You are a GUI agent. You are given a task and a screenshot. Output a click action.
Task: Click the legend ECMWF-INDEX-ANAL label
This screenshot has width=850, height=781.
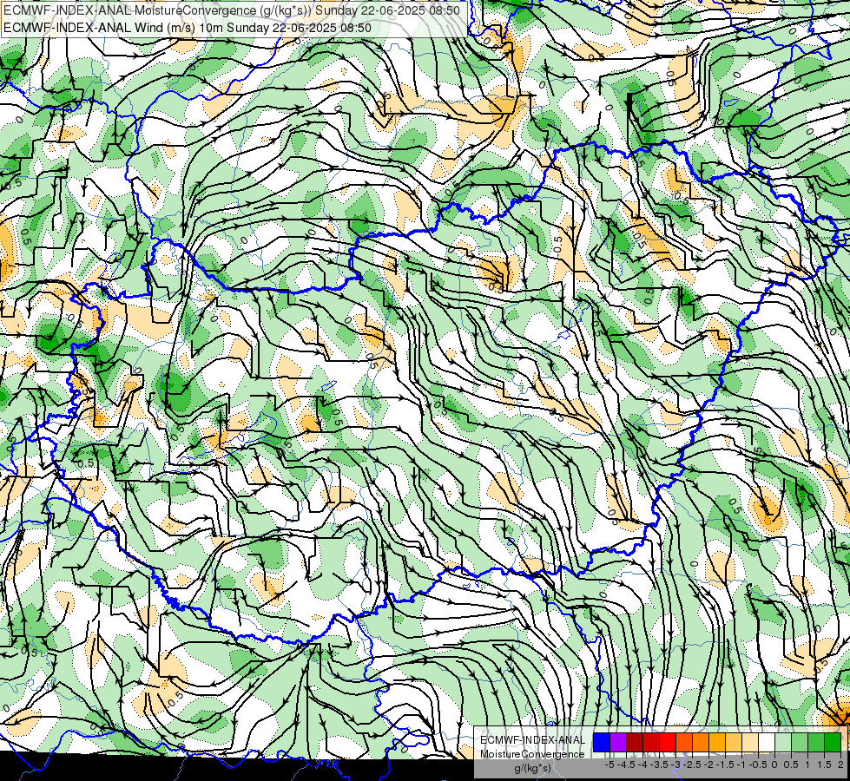[532, 740]
